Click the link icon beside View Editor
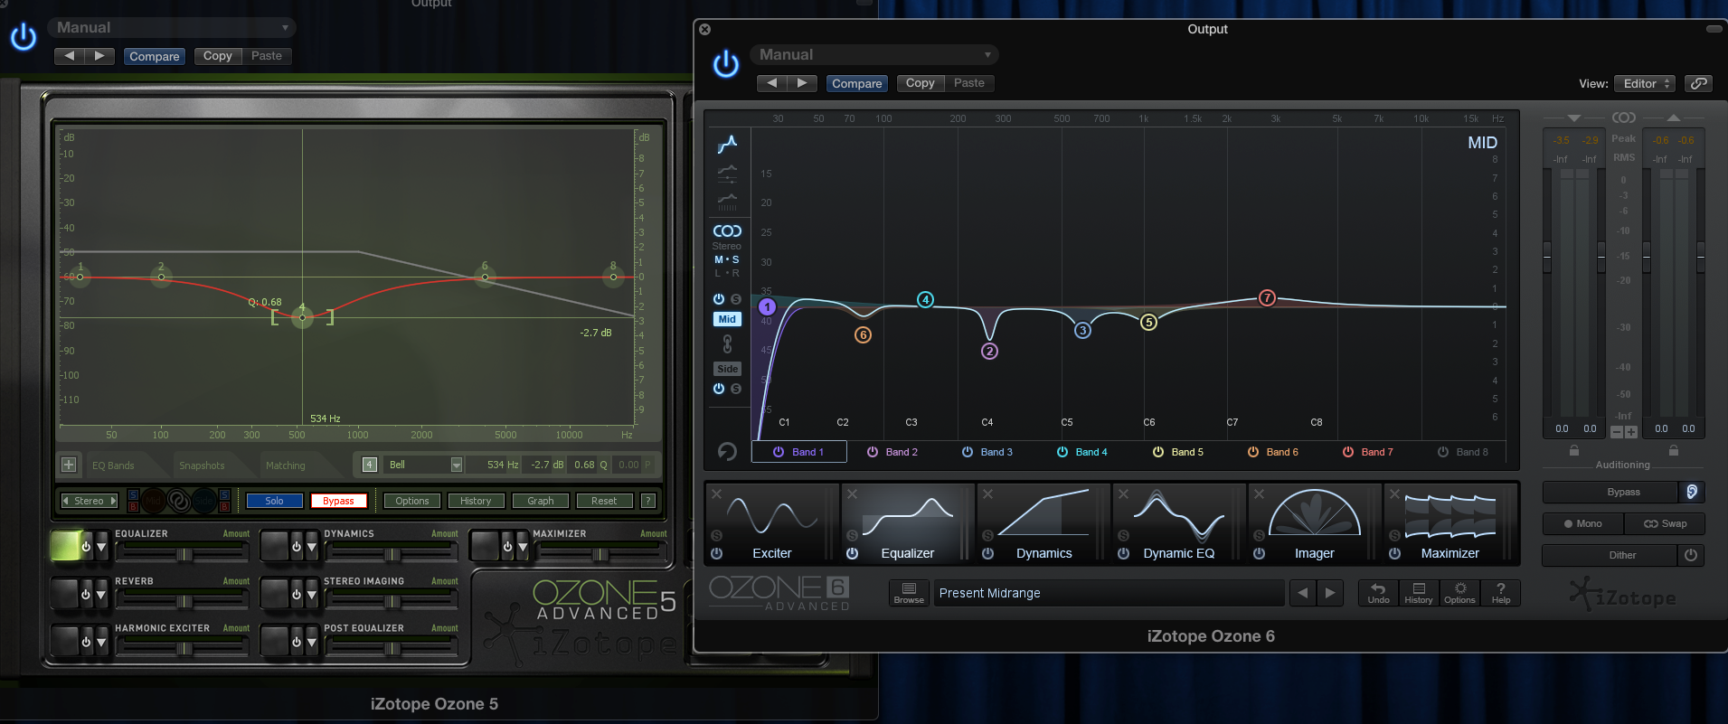Screen dimensions: 1728x724 pyautogui.click(x=1699, y=83)
